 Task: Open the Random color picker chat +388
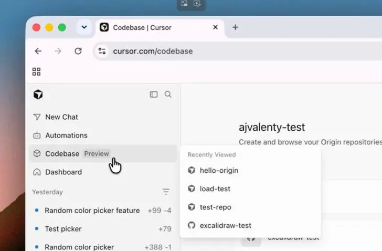[x=102, y=247]
